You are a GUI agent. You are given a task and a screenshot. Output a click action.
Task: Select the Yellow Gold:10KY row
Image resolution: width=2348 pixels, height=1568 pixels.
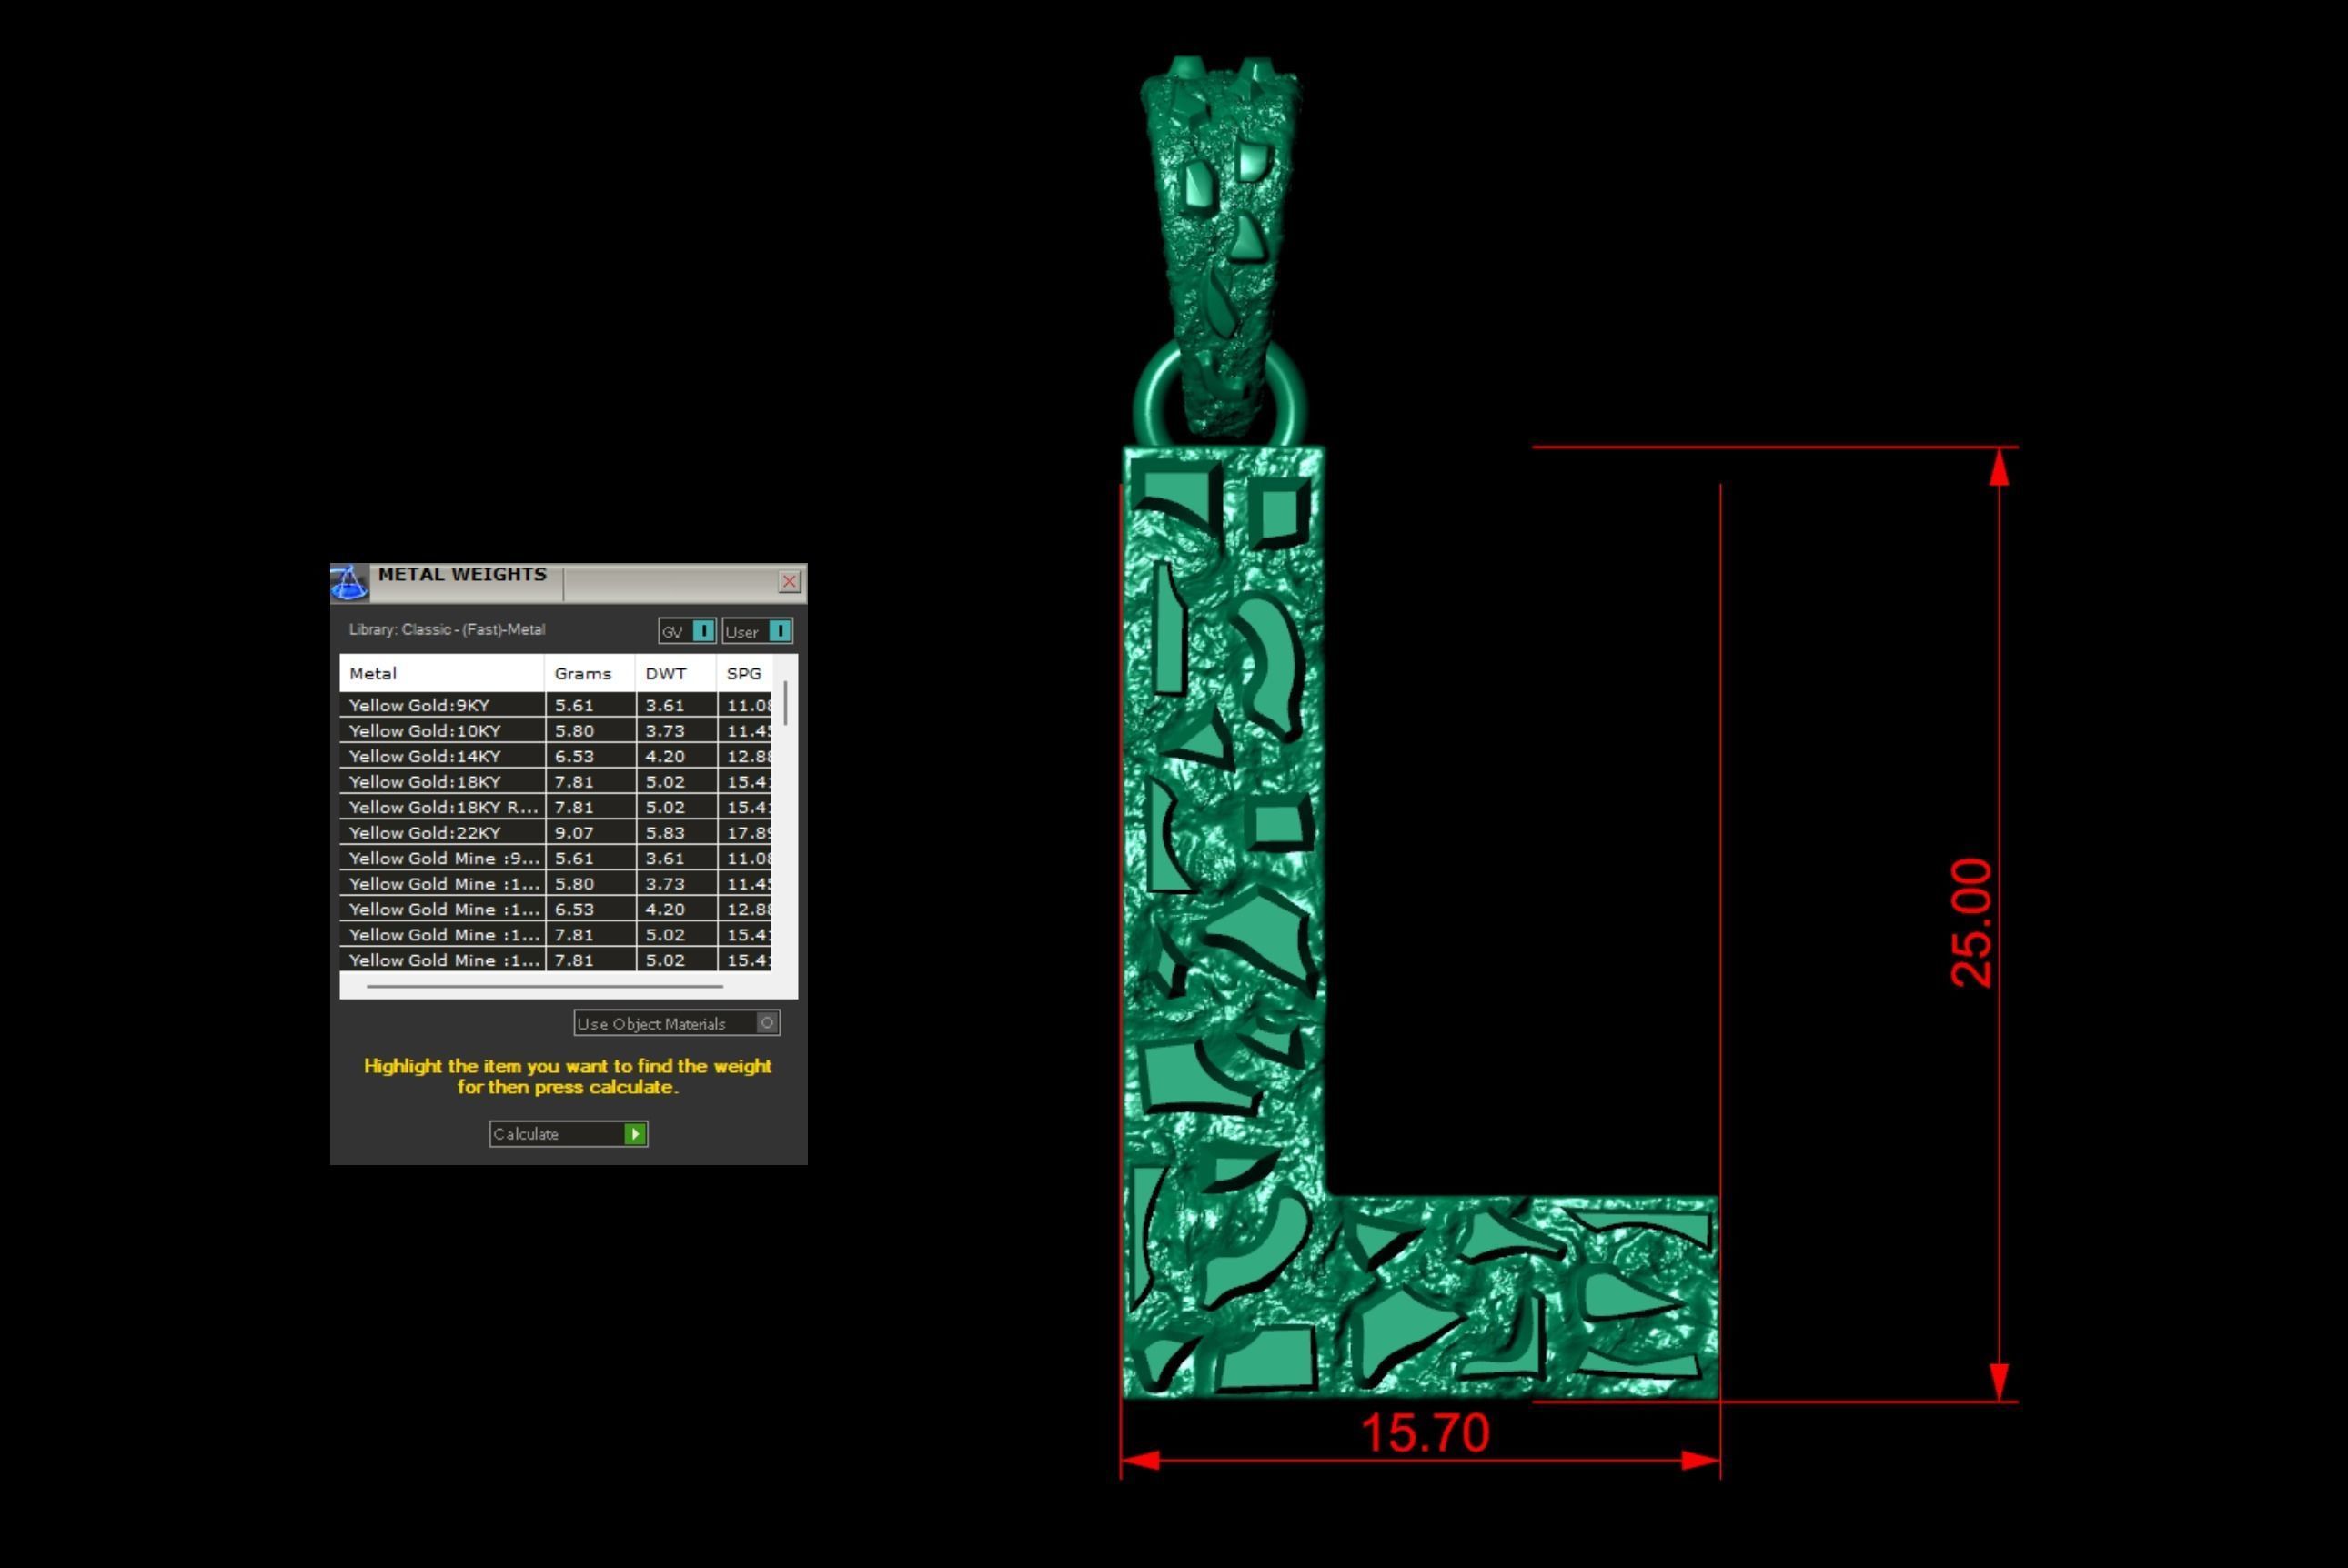(x=556, y=731)
